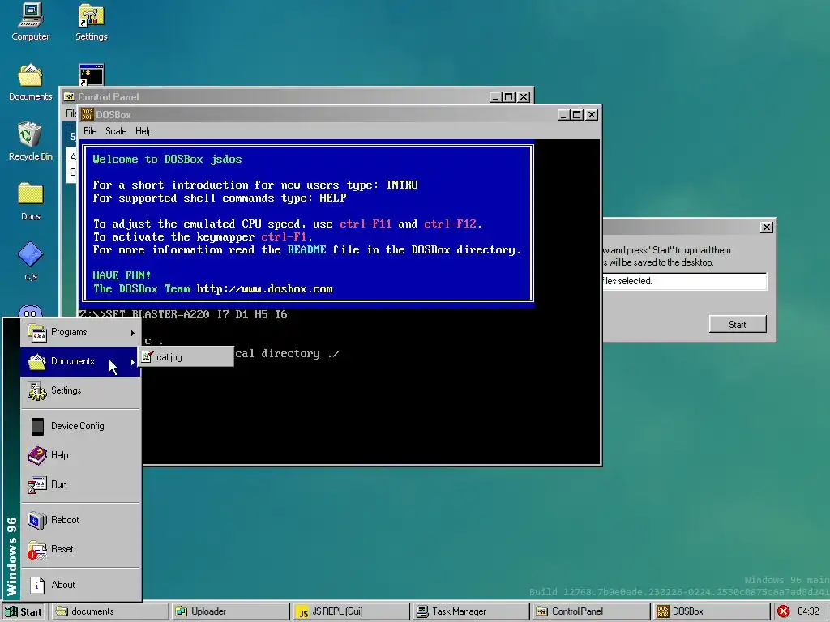The image size is (830, 622).
Task: Open the c.js file icon
Action: click(x=30, y=262)
